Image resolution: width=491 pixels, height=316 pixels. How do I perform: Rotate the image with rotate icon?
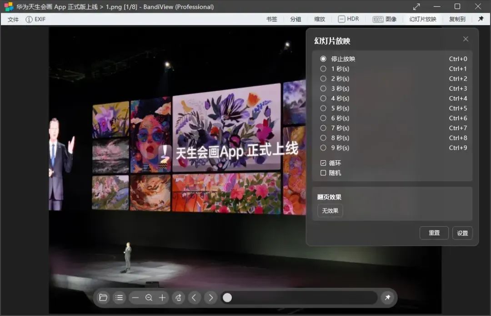pyautogui.click(x=179, y=297)
